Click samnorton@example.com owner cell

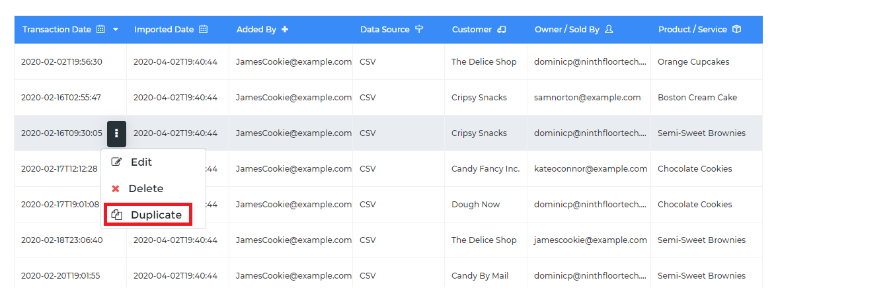coord(588,98)
